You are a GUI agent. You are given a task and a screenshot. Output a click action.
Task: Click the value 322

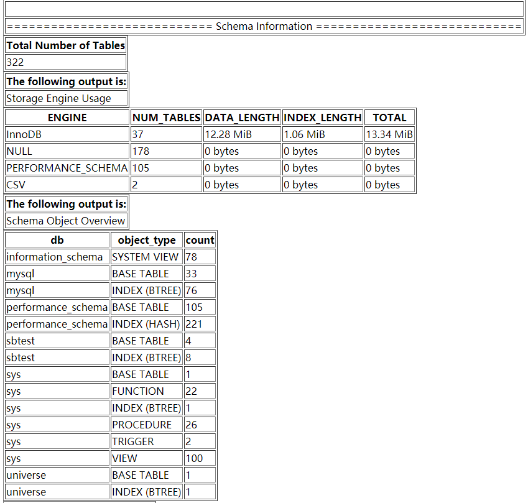coord(66,62)
